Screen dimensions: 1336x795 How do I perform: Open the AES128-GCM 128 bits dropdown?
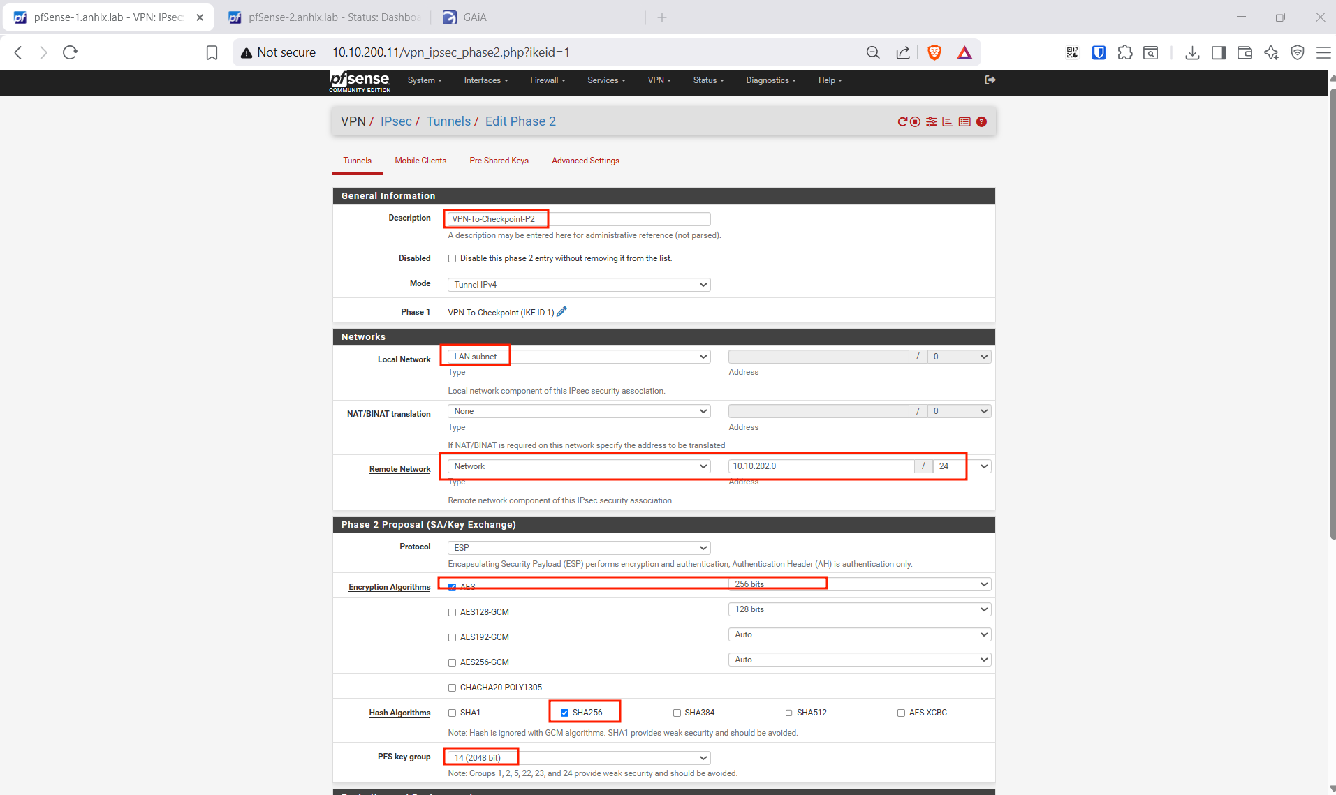pos(860,609)
